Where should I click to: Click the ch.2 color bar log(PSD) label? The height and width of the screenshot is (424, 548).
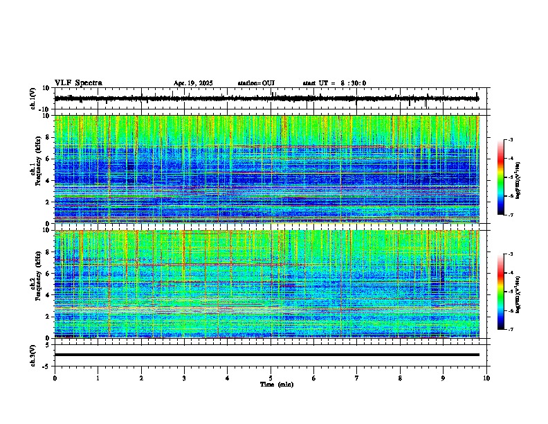pos(518,294)
